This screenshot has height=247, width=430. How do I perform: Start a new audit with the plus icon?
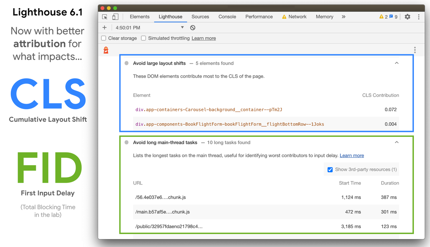104,27
